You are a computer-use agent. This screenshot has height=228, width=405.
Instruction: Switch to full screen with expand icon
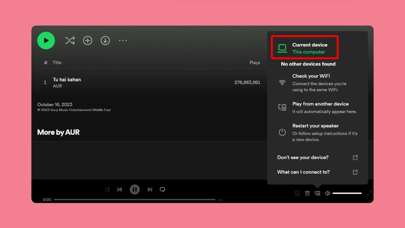(369, 193)
